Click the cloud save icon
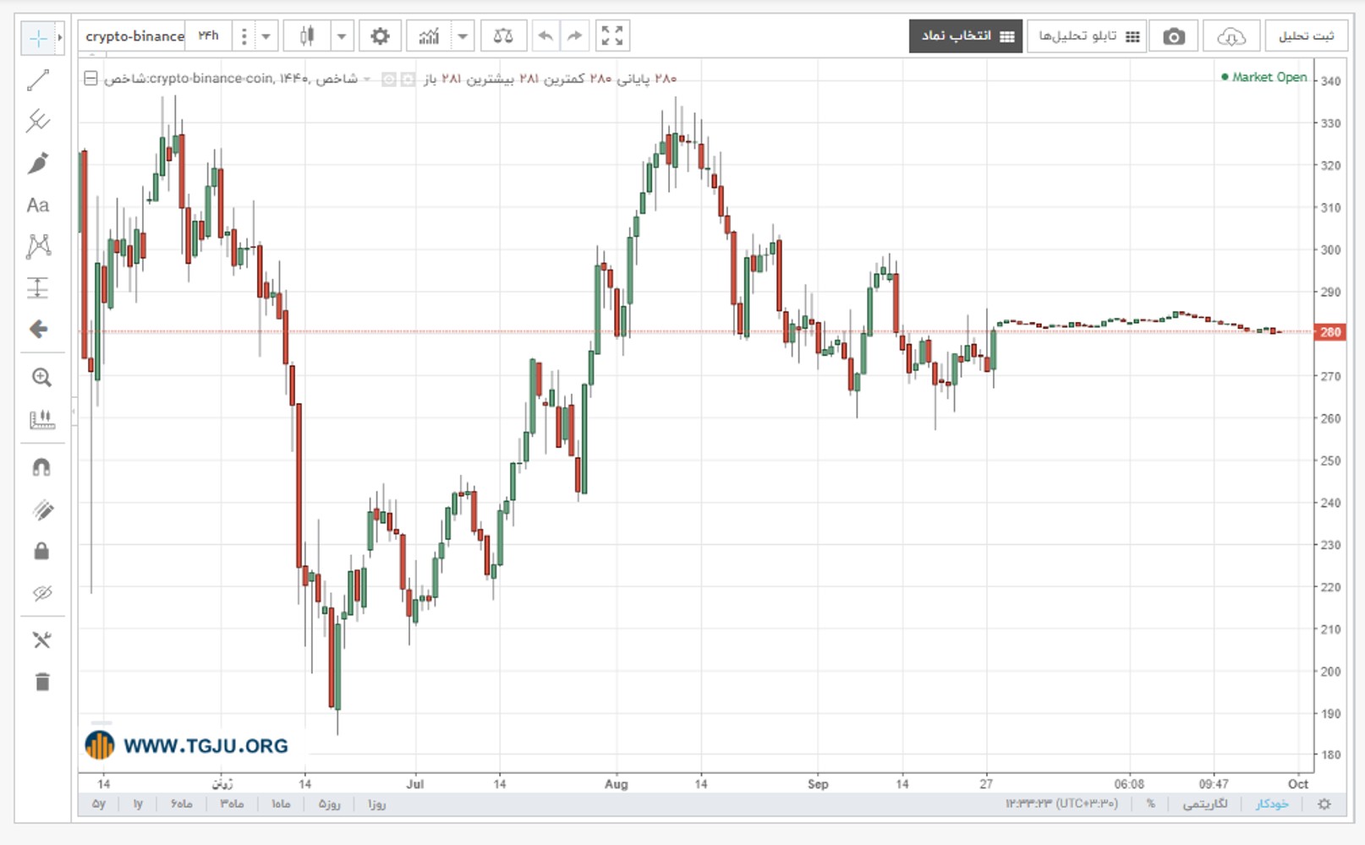1365x845 pixels. (x=1231, y=36)
